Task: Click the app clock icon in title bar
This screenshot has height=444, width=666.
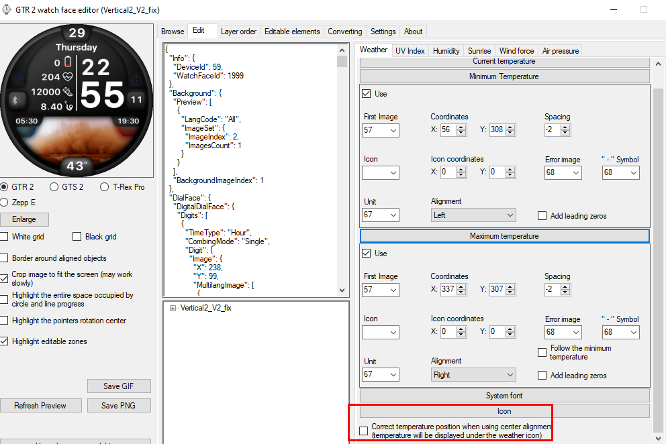Action: pyautogui.click(x=6, y=9)
